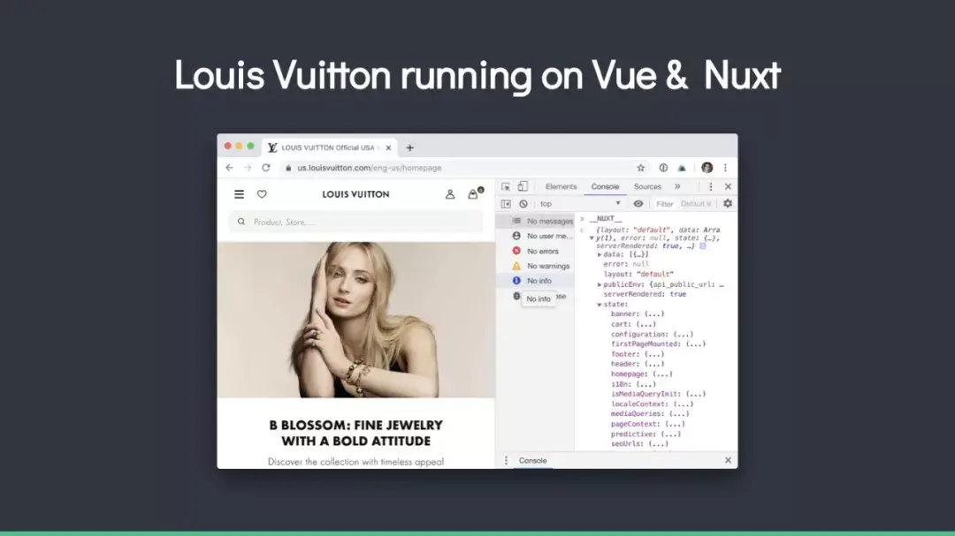Open the DevTools kebab menu
955x536 pixels.
click(711, 187)
